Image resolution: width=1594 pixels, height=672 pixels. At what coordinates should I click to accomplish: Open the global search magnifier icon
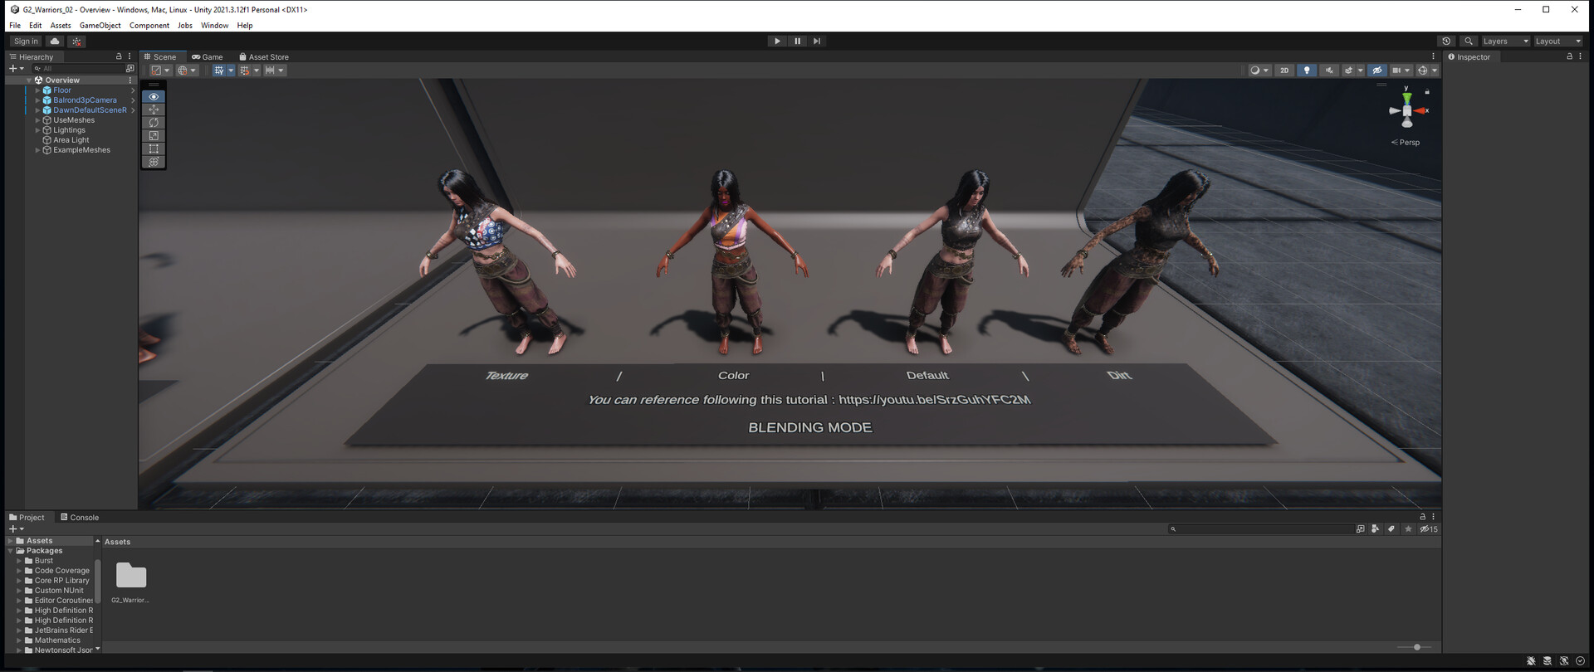[1469, 41]
